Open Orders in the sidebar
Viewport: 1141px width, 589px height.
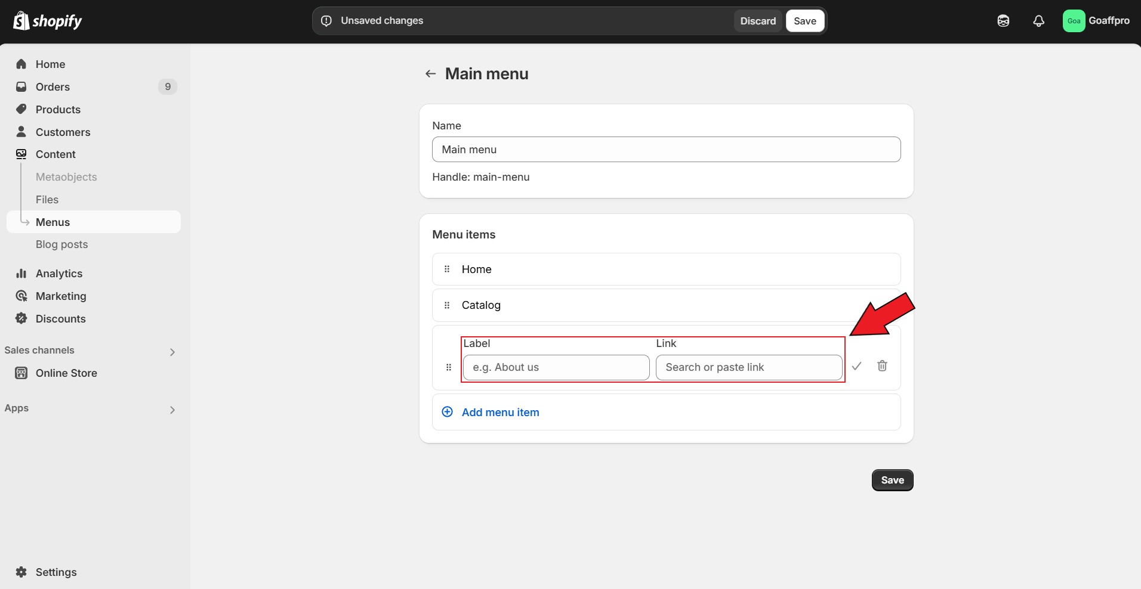(x=53, y=87)
